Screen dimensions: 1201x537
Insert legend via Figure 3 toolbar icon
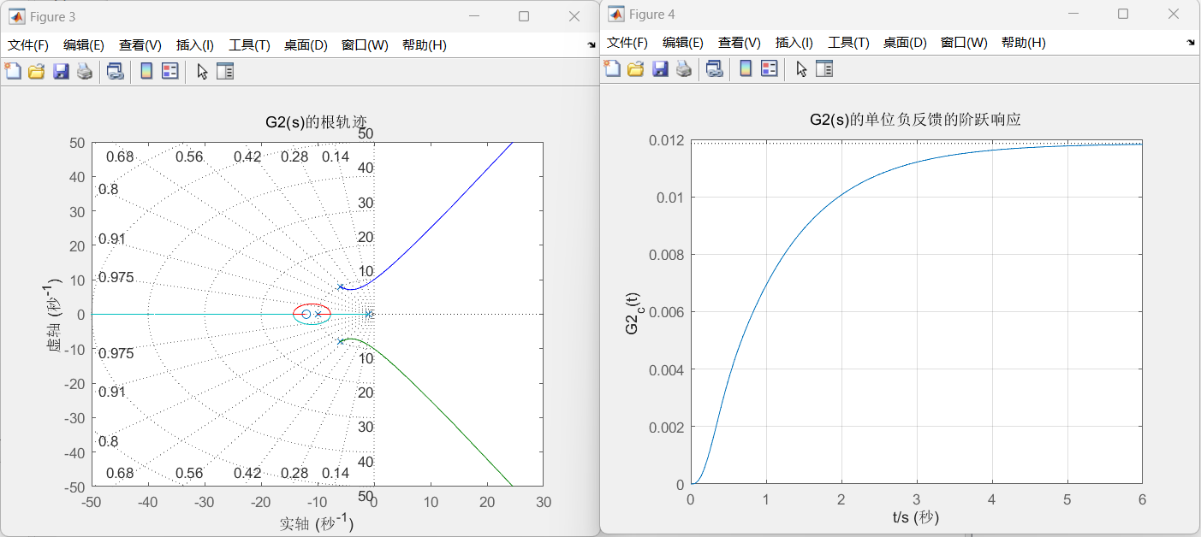pyautogui.click(x=170, y=72)
